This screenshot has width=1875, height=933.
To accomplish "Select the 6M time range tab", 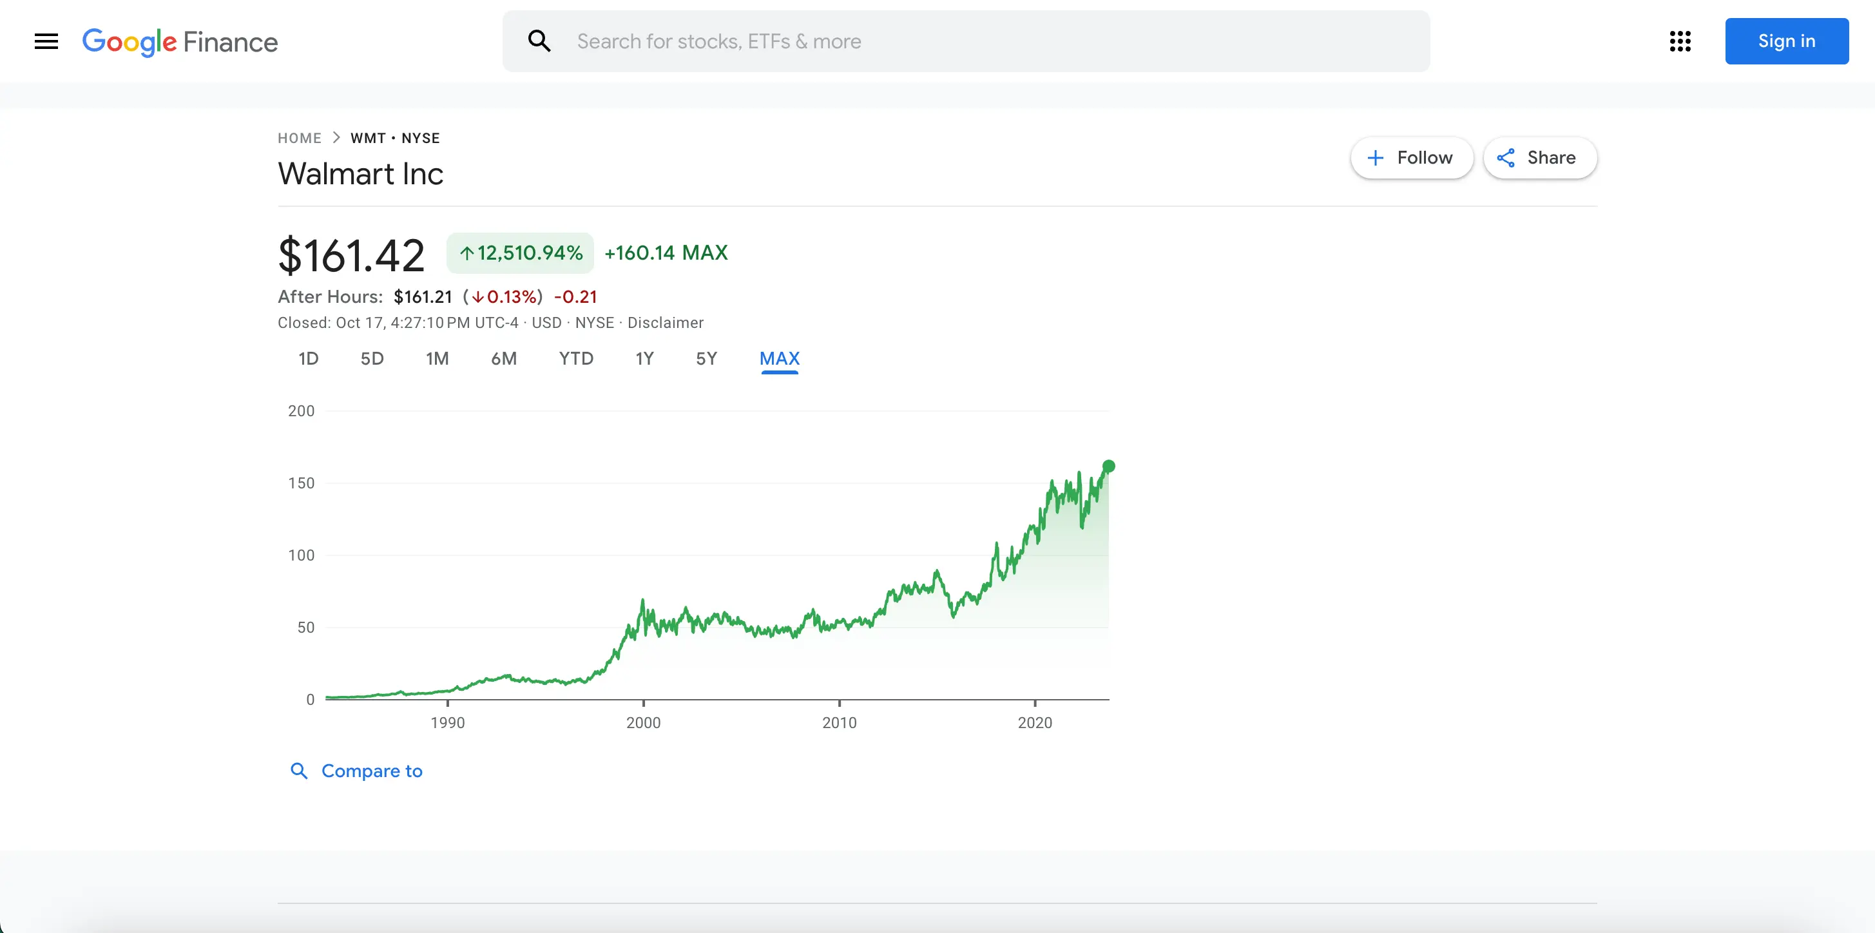I will (x=504, y=359).
